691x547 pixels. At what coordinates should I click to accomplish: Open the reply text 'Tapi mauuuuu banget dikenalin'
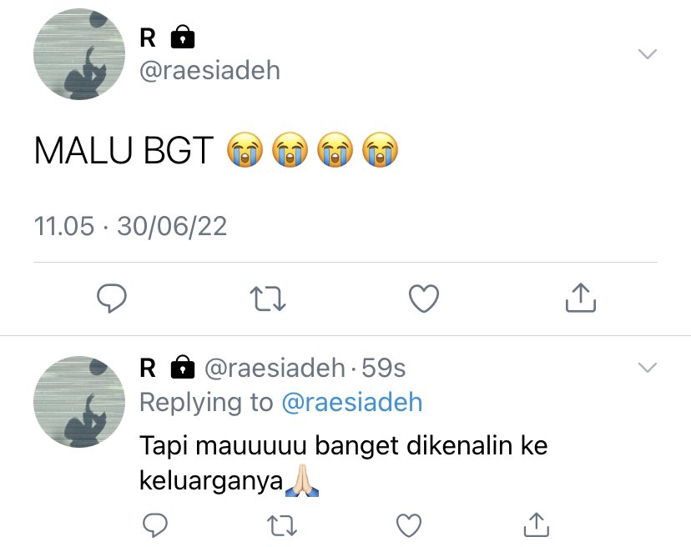pos(343,463)
